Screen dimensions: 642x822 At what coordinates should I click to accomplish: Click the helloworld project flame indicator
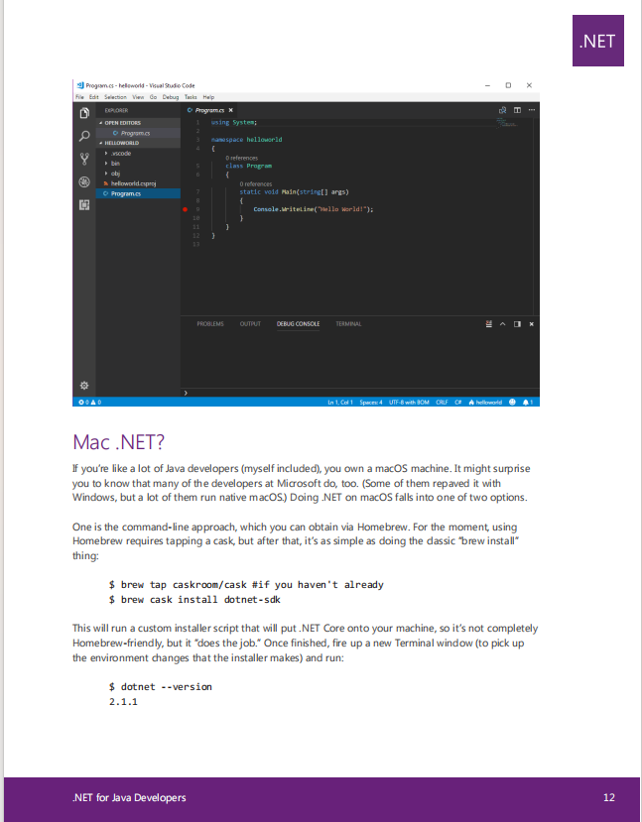coord(485,403)
